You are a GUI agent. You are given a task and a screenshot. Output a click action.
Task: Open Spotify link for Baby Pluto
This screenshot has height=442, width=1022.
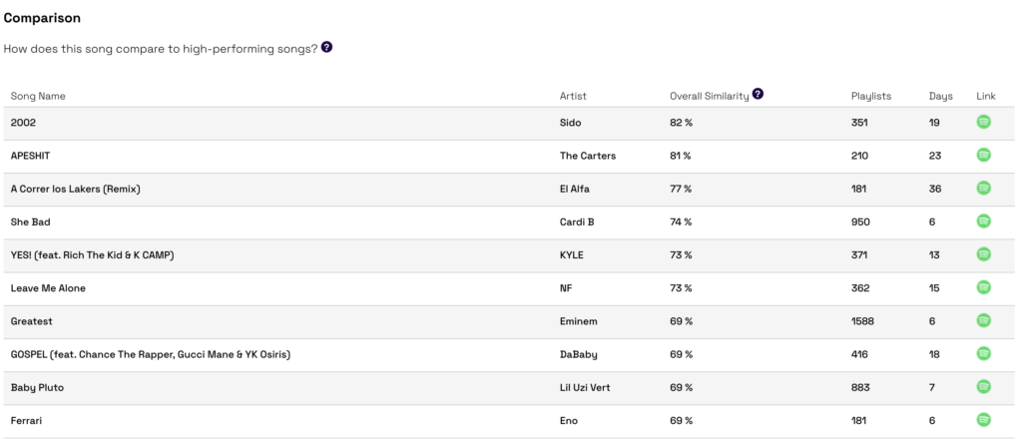coord(983,387)
